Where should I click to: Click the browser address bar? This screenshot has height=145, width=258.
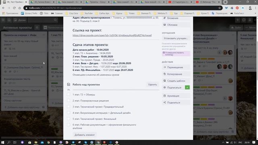123,8
